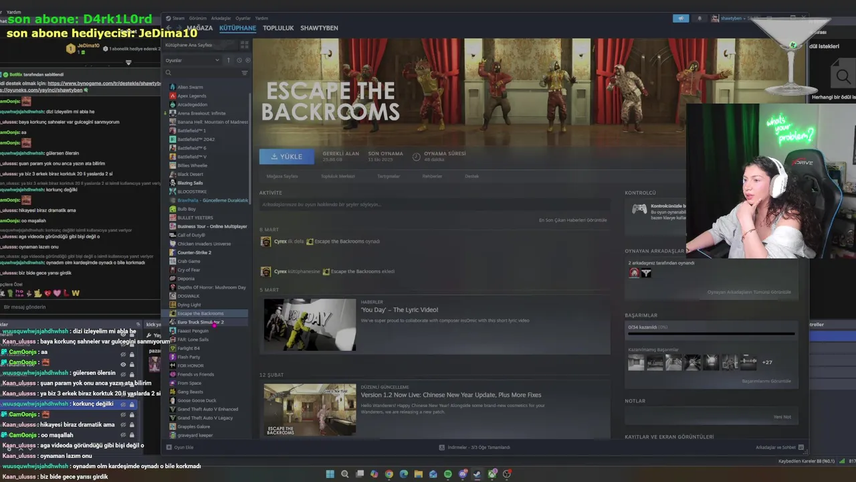Click +27 more achievements
The height and width of the screenshot is (482, 856).
[767, 362]
